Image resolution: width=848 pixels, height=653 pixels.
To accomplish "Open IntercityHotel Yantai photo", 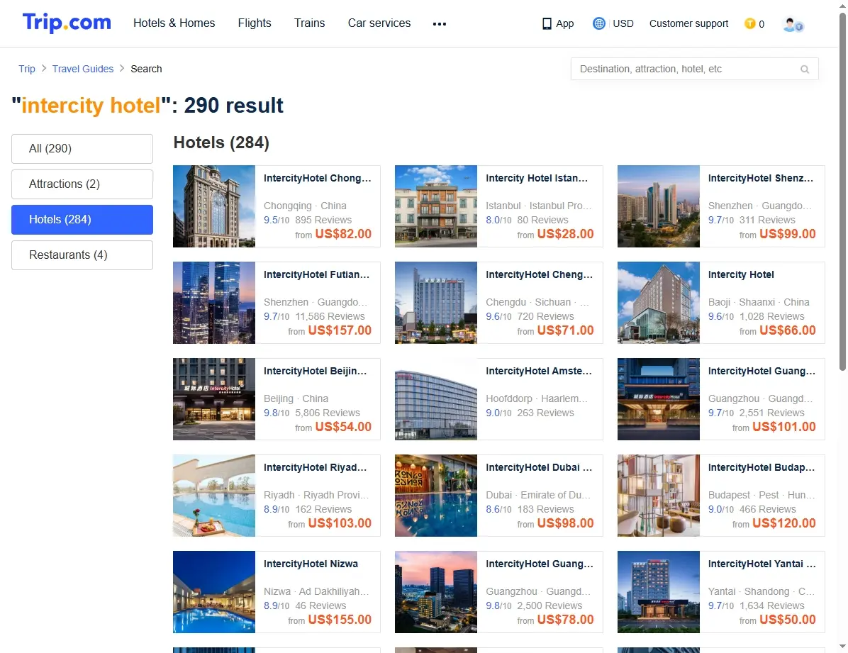I will coord(659,592).
